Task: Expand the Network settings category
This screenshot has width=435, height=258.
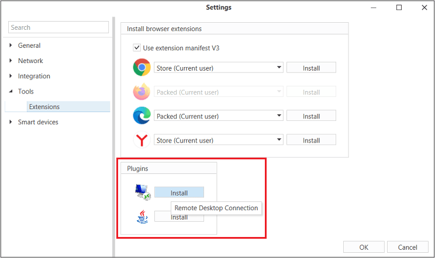Action: coord(11,61)
